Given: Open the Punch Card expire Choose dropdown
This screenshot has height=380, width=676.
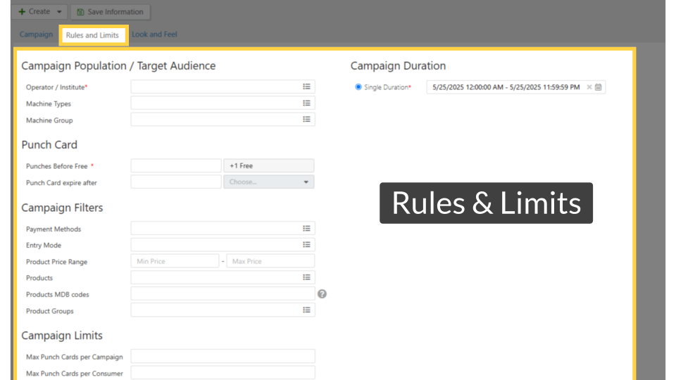Looking at the screenshot, I should tap(268, 182).
